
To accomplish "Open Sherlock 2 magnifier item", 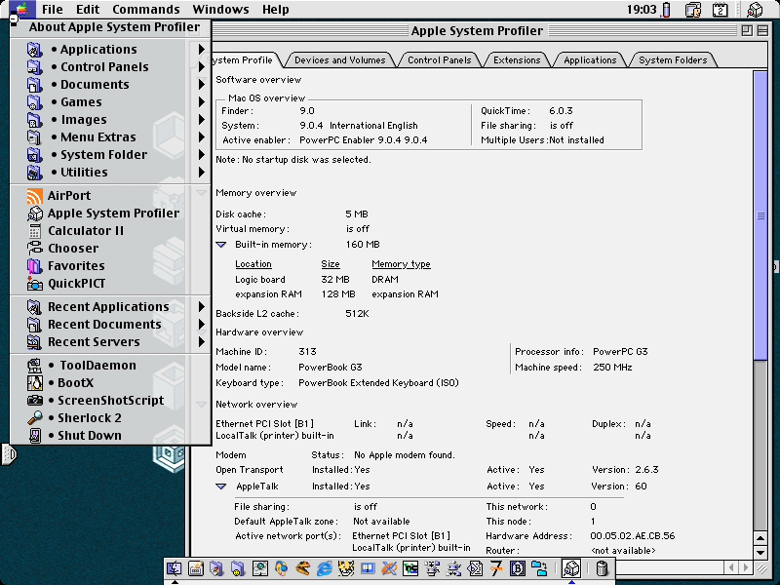I will [110, 418].
